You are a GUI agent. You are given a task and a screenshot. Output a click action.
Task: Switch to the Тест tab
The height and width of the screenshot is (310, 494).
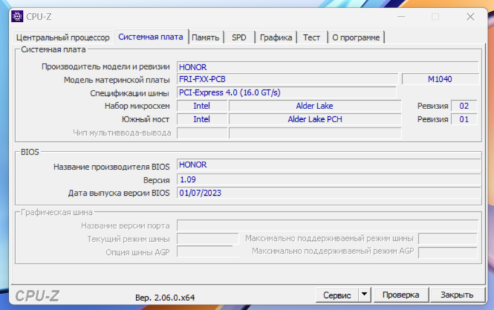[x=312, y=37]
